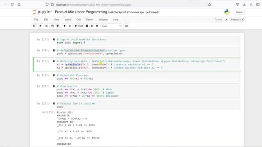Toggle the browser sidebar icon
This screenshot has height=147, width=262.
pyautogui.click(x=258, y=4)
